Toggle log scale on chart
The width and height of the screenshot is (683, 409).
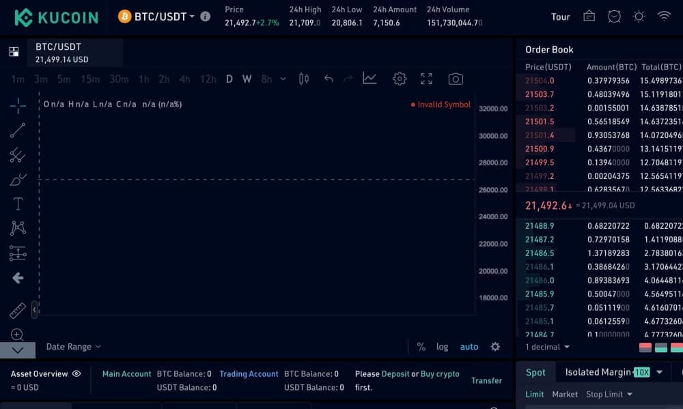click(x=442, y=347)
